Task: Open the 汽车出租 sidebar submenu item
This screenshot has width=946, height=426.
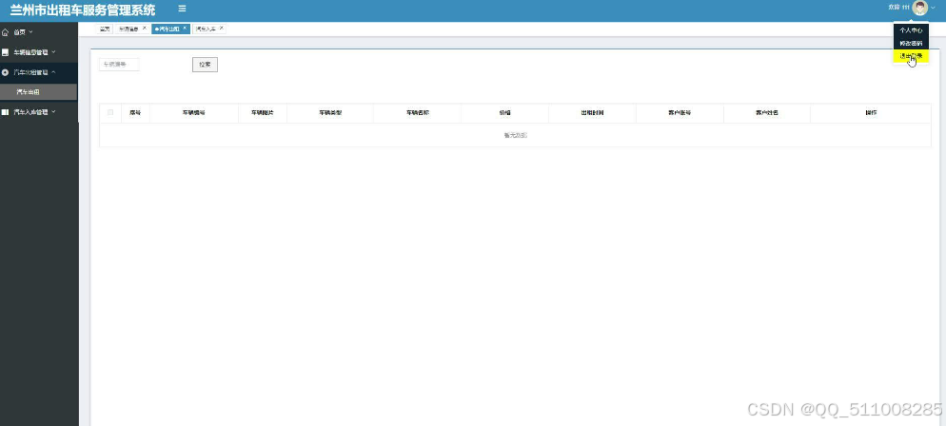Action: click(x=39, y=92)
